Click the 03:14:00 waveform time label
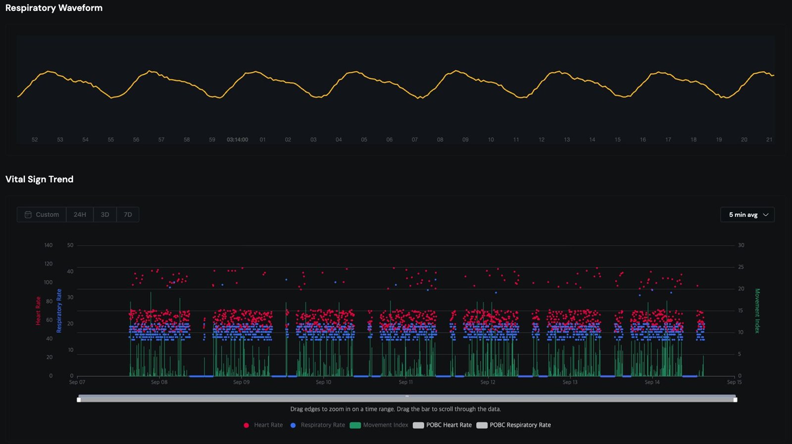The height and width of the screenshot is (444, 792). tap(238, 140)
